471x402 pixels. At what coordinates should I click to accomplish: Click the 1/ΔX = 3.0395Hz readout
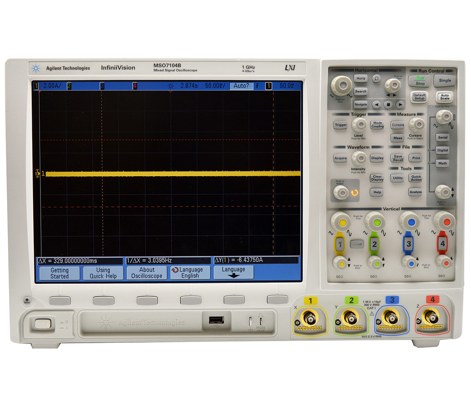point(168,260)
